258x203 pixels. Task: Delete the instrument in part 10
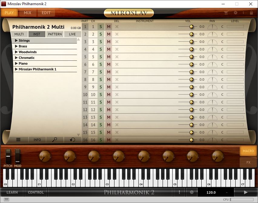click(x=117, y=95)
